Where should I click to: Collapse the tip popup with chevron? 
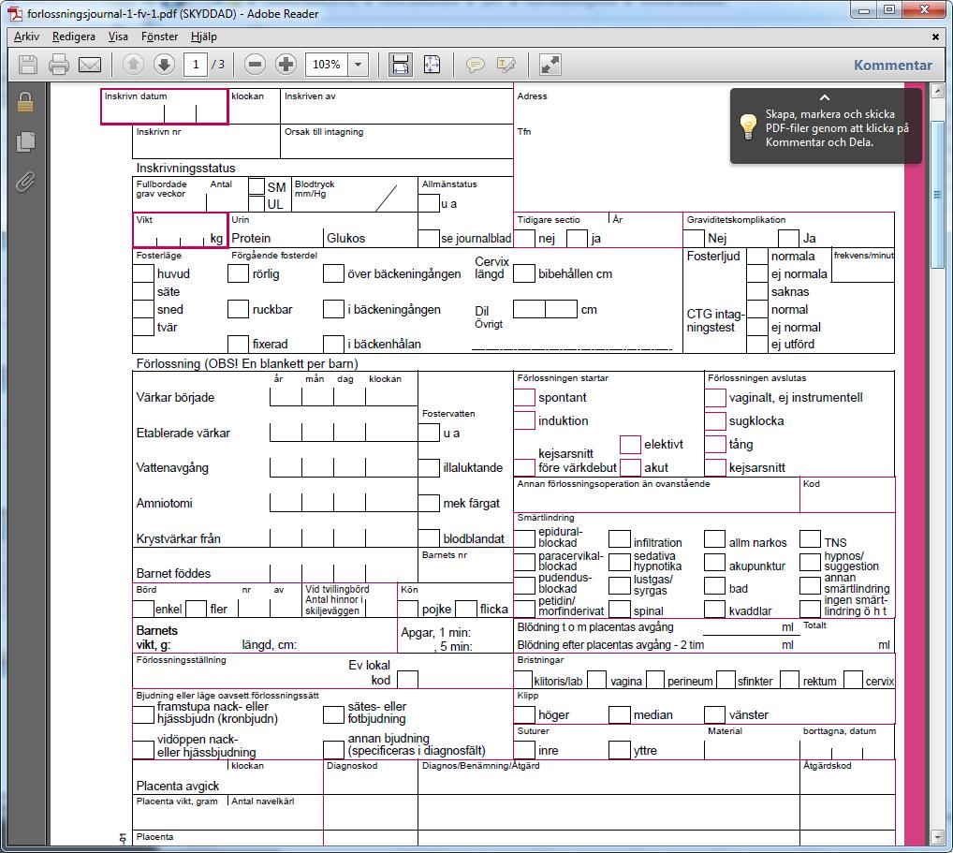(x=825, y=97)
